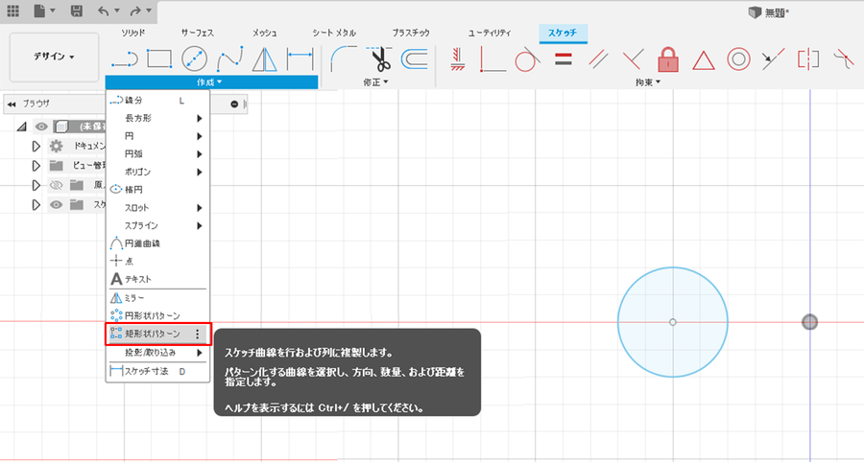Viewport: 864px width, 462px height.
Task: Select the Sketch Dimension toolbar icon
Action: point(300,58)
